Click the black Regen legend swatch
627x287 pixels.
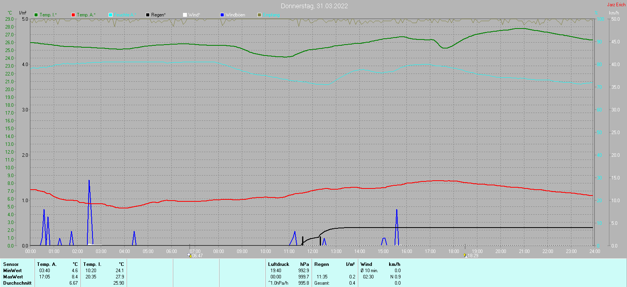tap(148, 15)
